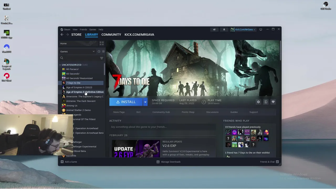This screenshot has width=336, height=189.
Task: Open advanced filter options icon
Action: click(102, 58)
